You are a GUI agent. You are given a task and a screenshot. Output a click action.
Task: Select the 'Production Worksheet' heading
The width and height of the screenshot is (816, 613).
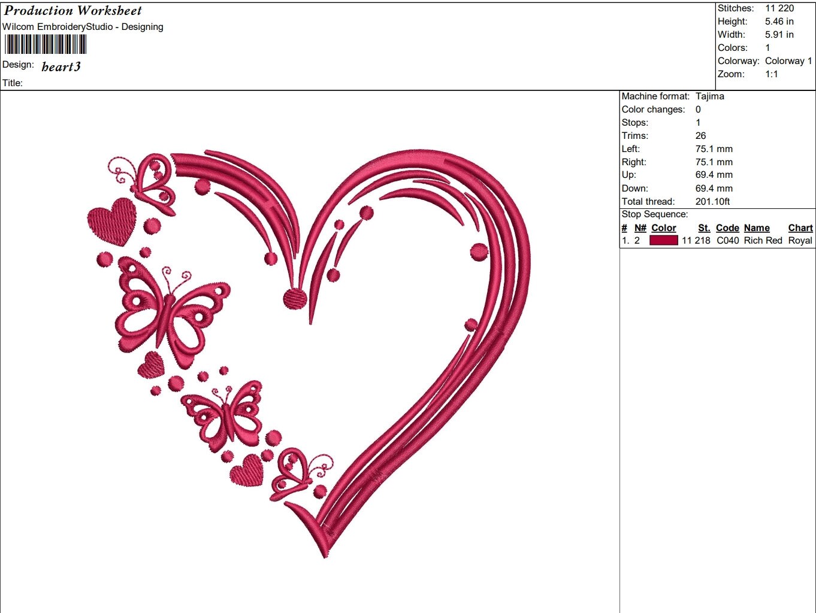[73, 10]
